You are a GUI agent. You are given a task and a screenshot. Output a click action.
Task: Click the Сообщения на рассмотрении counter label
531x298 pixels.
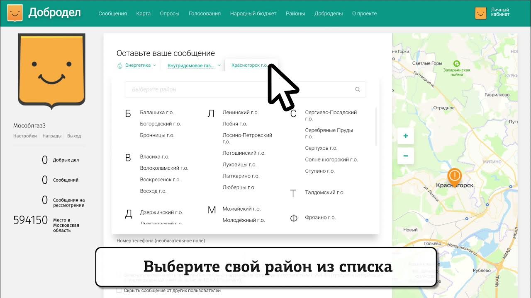69,203
